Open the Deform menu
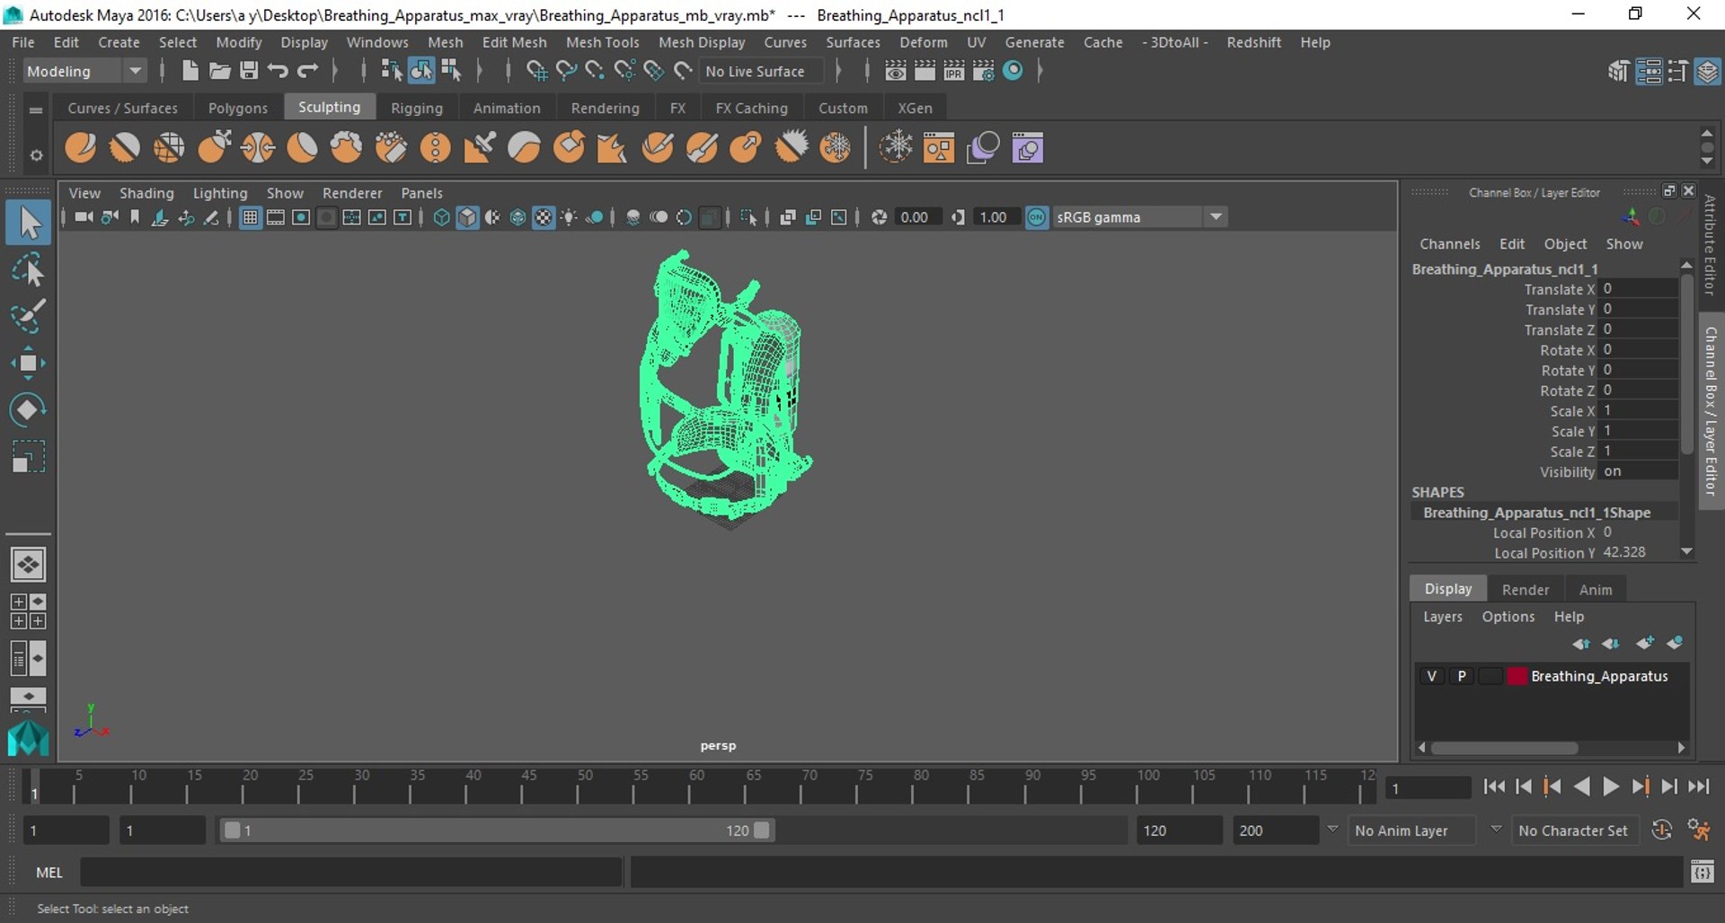 [x=923, y=42]
